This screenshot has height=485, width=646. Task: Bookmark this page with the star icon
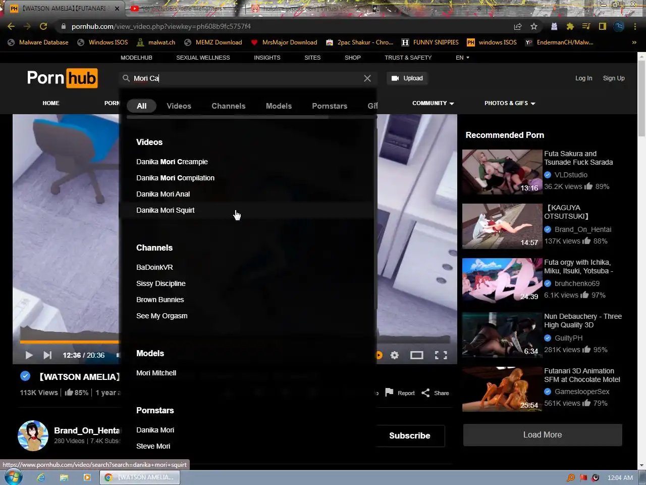tap(534, 26)
